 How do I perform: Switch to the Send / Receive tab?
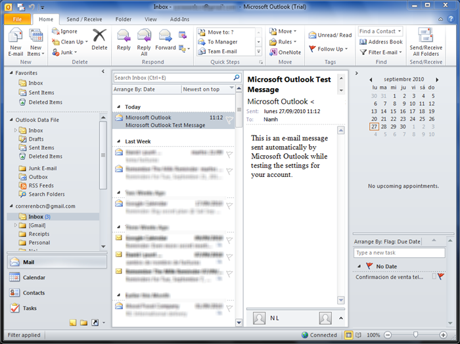pos(84,19)
